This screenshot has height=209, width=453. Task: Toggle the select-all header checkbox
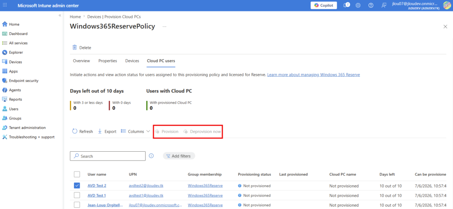tap(77, 174)
